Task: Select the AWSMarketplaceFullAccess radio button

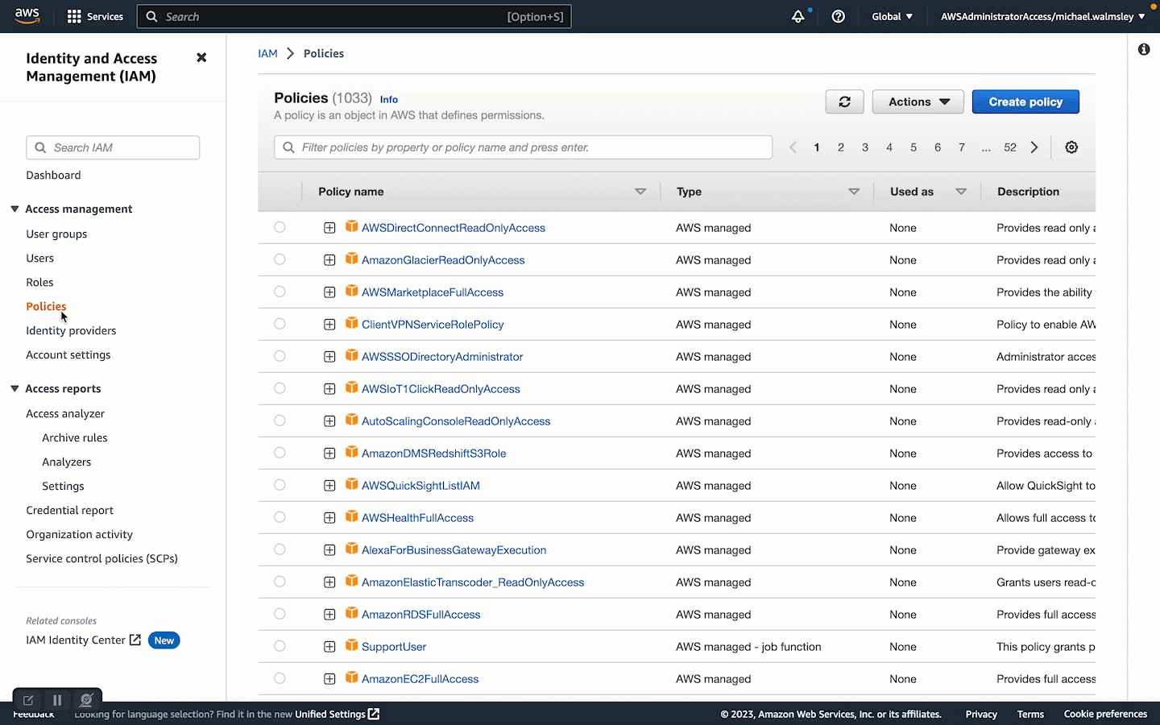Action: point(280,292)
